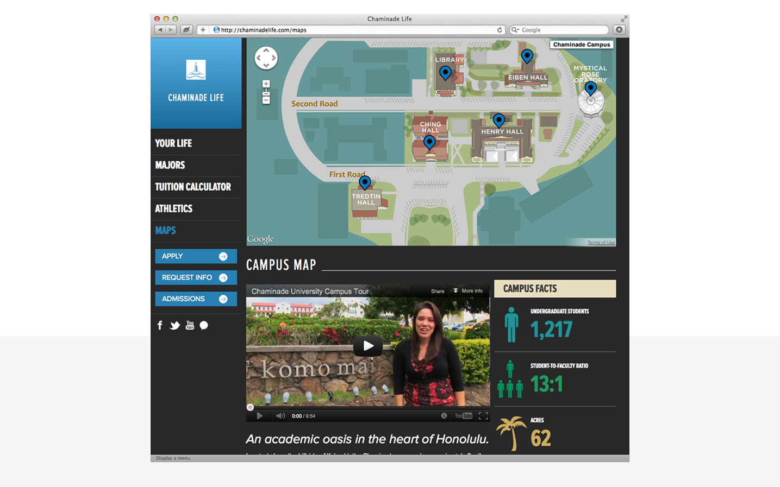Zoom out on the campus map

point(266,100)
